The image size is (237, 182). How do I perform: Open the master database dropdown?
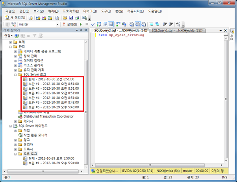57,24
